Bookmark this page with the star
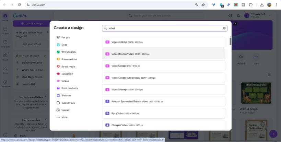 203,5
